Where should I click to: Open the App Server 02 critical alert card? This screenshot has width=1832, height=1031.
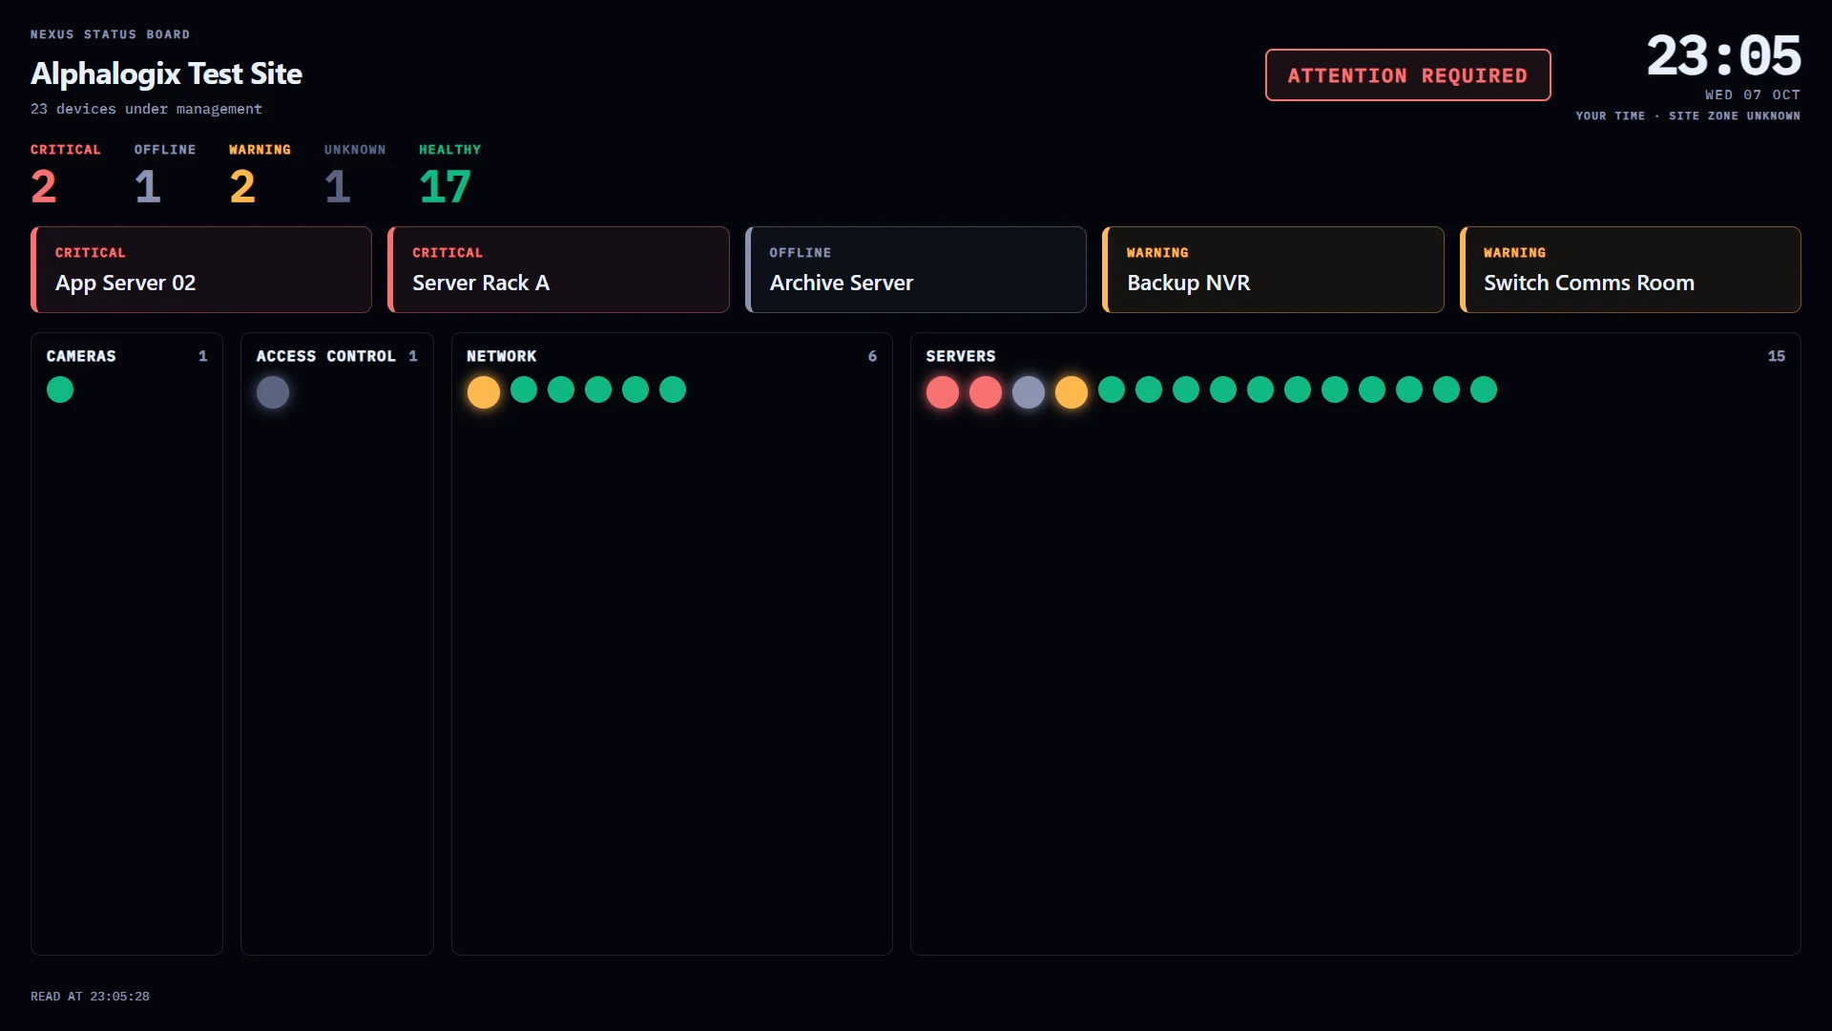tap(201, 269)
